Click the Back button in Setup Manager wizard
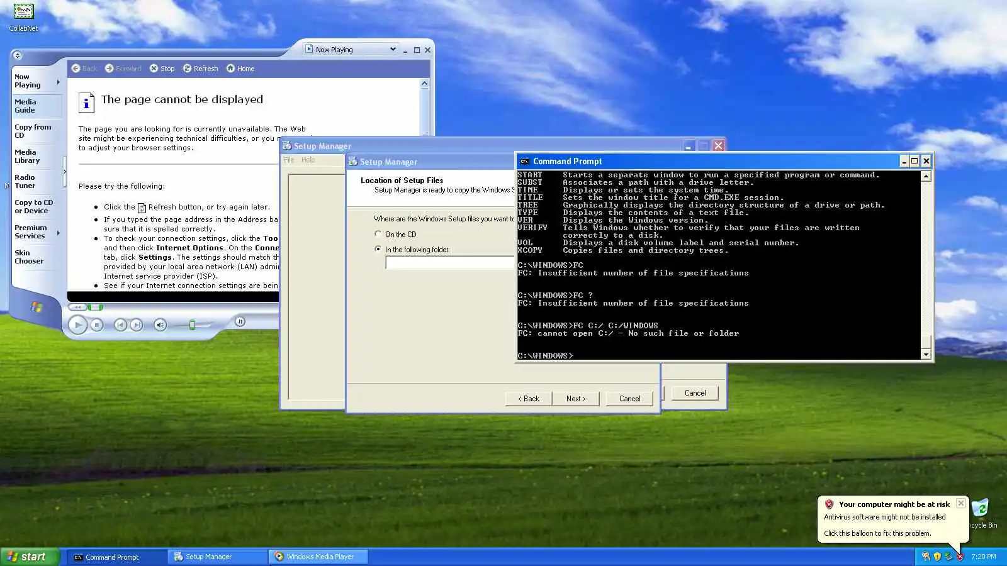Viewport: 1007px width, 566px height. click(x=529, y=399)
